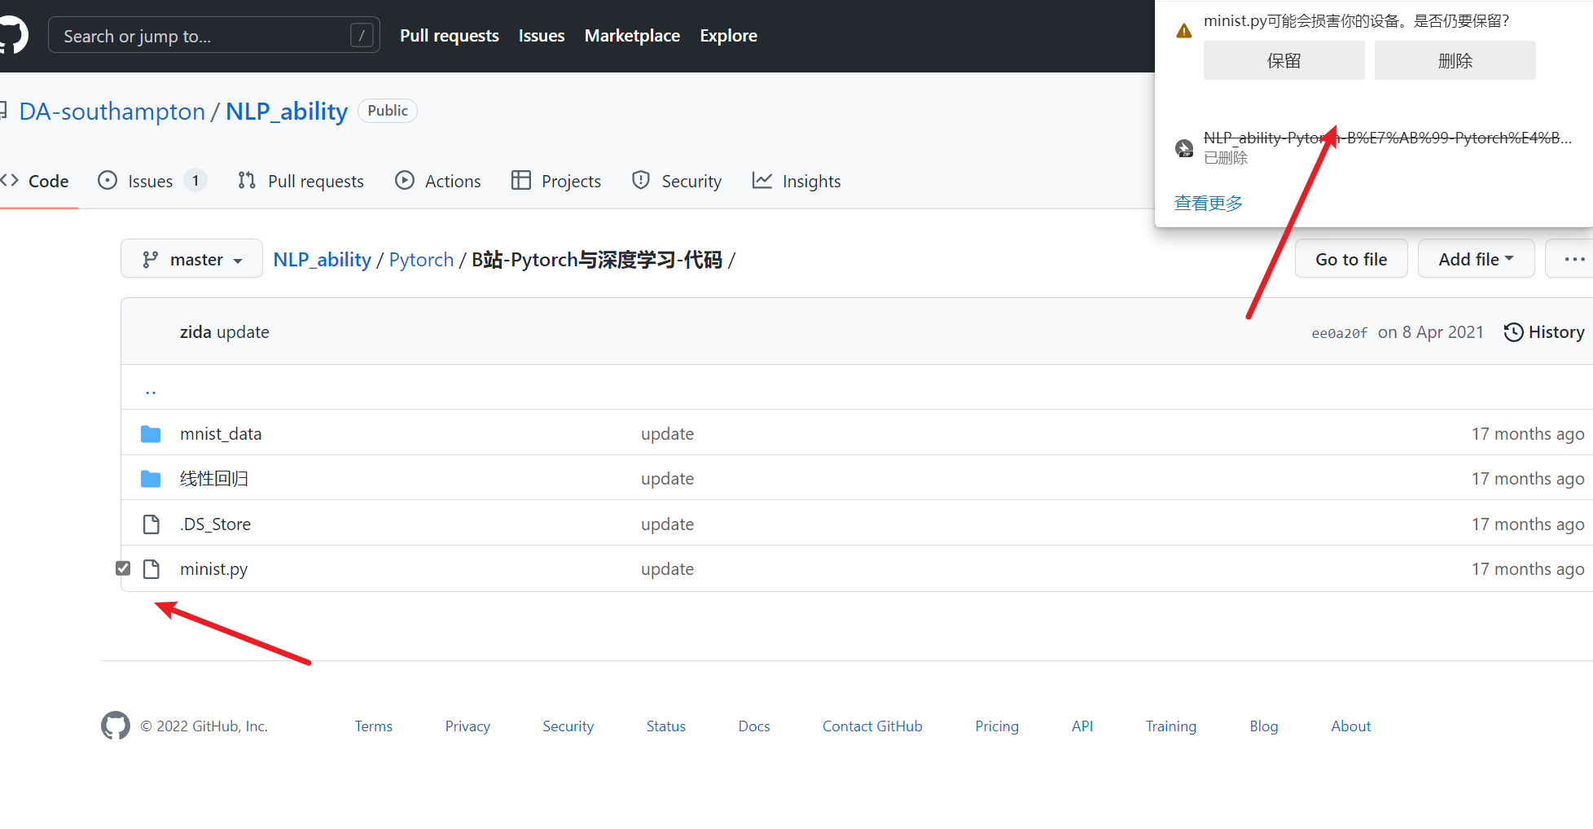Open the Privacy footer link

point(467,726)
